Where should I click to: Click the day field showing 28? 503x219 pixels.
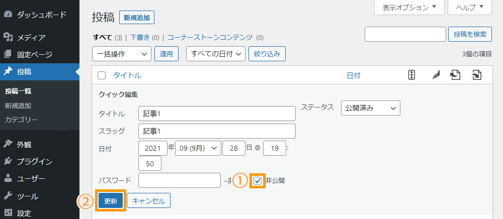click(234, 148)
